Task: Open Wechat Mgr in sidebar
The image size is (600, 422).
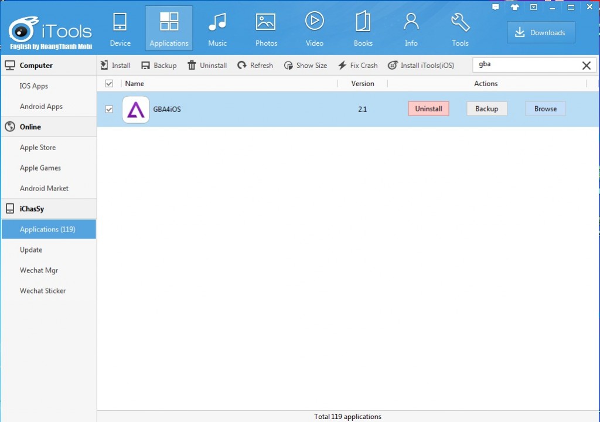Action: click(x=39, y=270)
